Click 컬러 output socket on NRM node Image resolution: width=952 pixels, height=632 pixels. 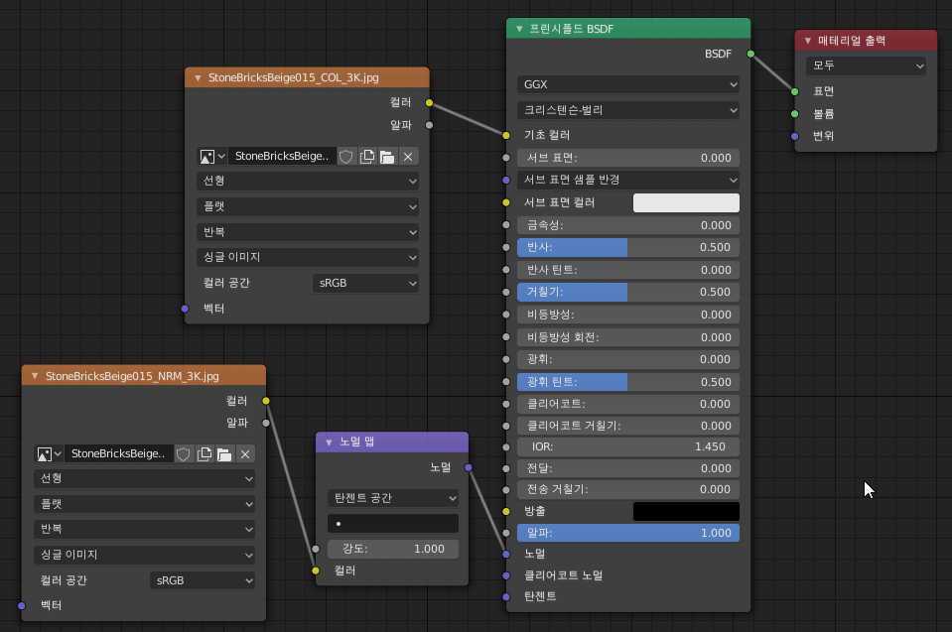click(266, 400)
